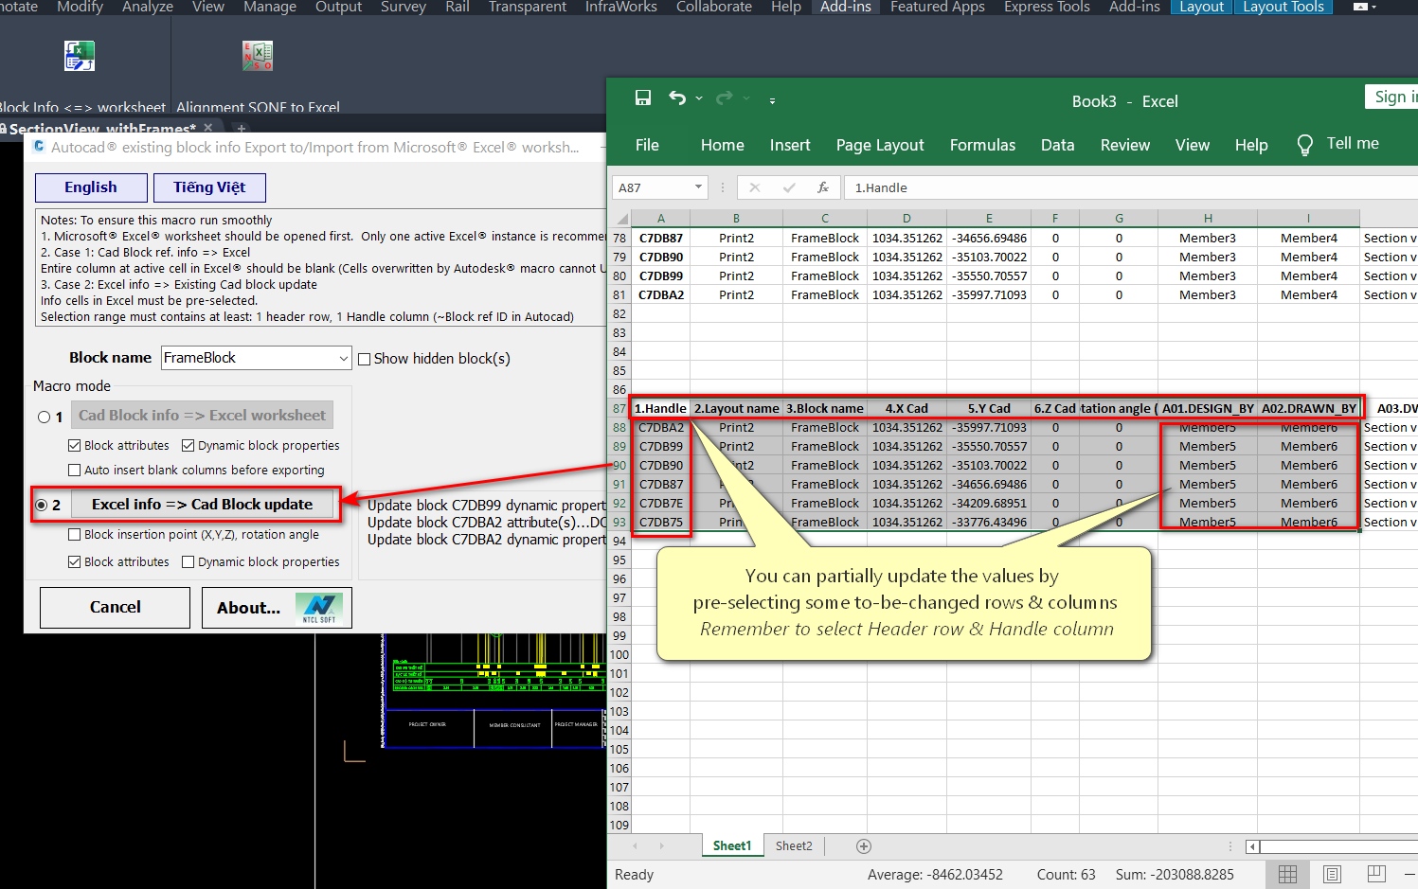Screen dimensions: 1418x889
Task: Select macro mode 1 radio button
Action: [x=45, y=417]
